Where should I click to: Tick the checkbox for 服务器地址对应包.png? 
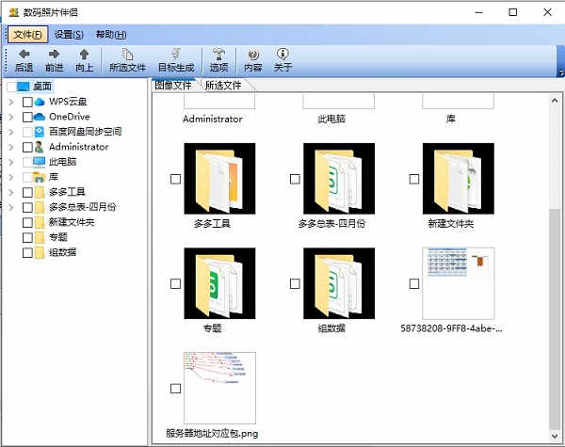point(175,388)
